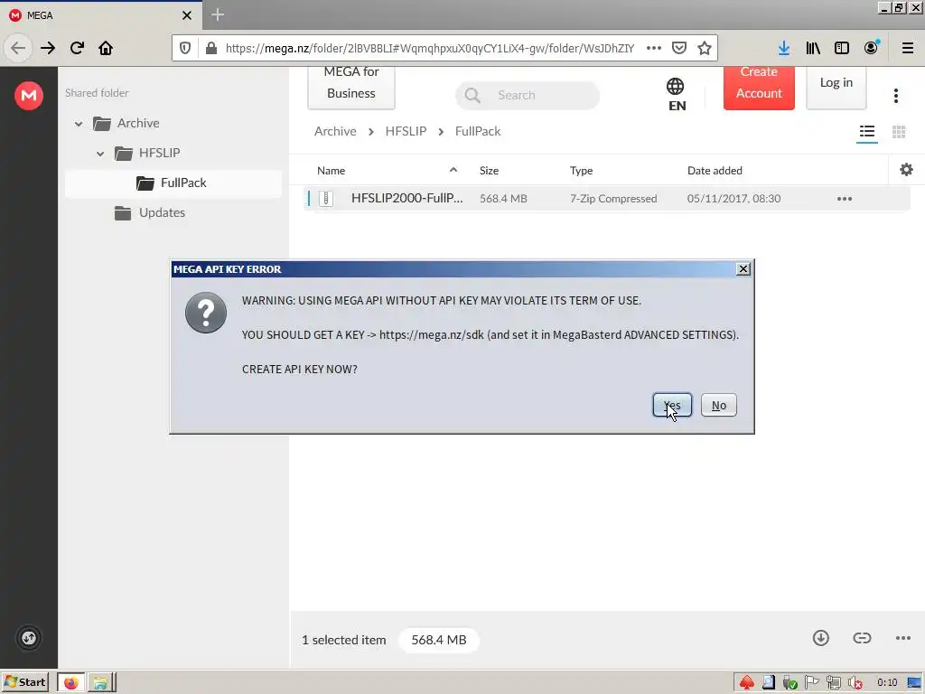Screen dimensions: 925x694
Task: Get link for selected item
Action: tap(862, 638)
